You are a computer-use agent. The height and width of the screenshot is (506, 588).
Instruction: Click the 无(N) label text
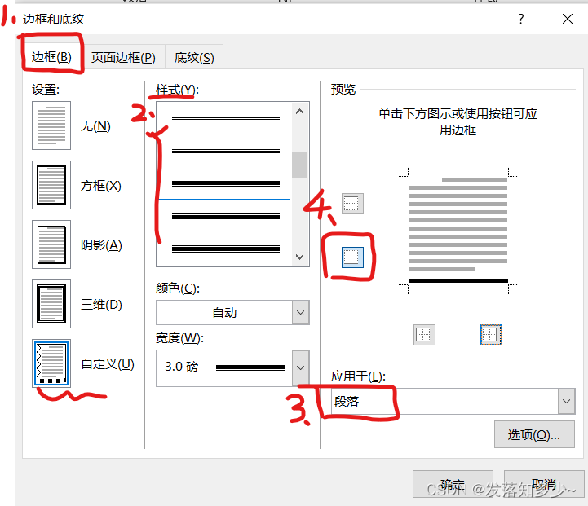pyautogui.click(x=95, y=126)
